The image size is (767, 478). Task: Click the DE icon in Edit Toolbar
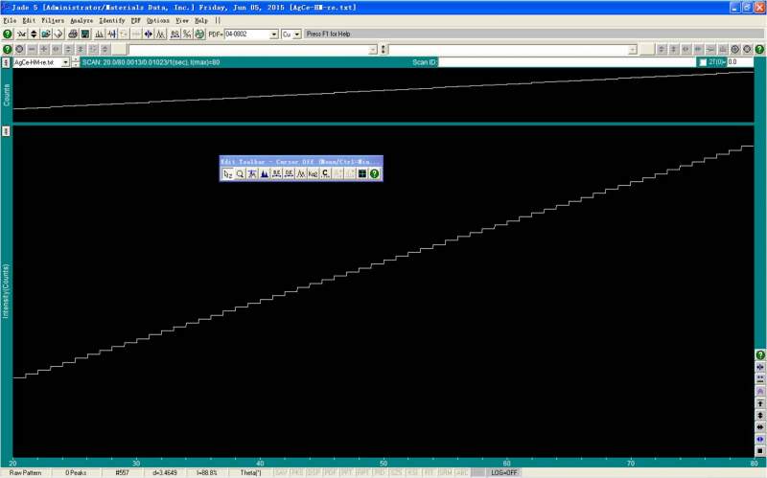(289, 173)
